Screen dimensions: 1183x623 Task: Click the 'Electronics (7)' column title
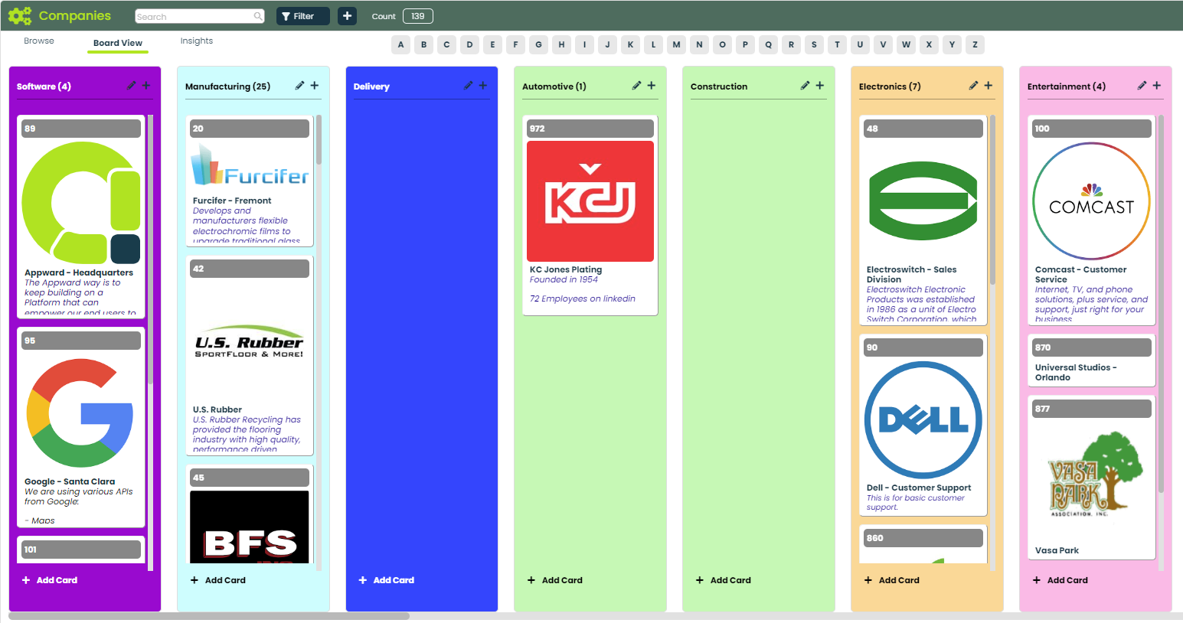tap(890, 86)
